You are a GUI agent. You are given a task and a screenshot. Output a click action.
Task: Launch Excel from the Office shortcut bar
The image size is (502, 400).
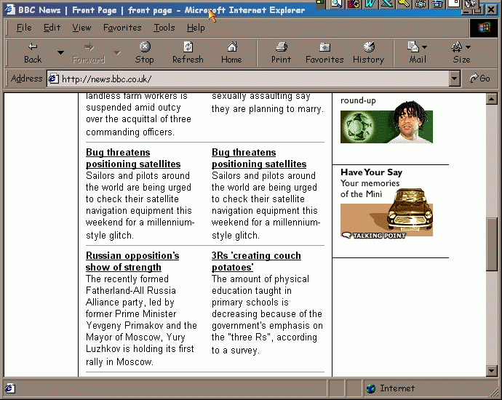[x=387, y=4]
